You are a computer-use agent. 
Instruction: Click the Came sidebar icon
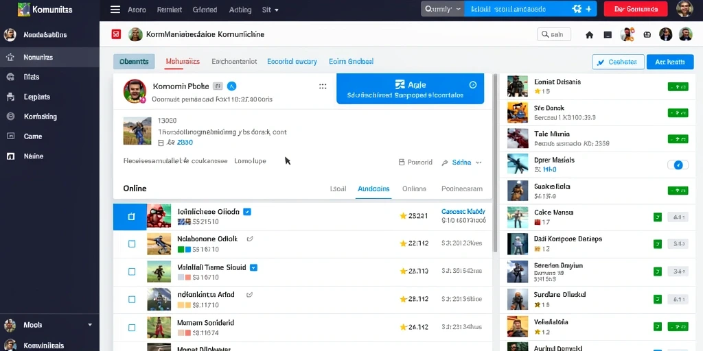click(10, 136)
